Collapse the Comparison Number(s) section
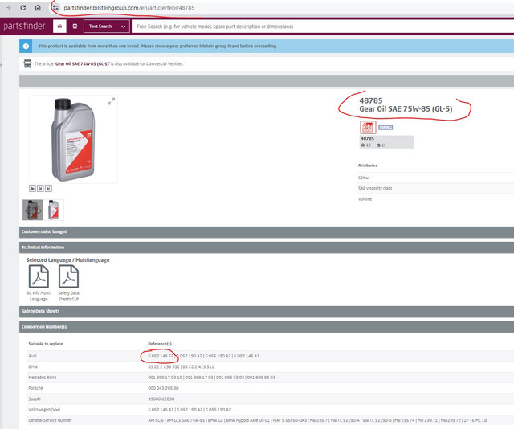The width and height of the screenshot is (514, 429). [267, 327]
